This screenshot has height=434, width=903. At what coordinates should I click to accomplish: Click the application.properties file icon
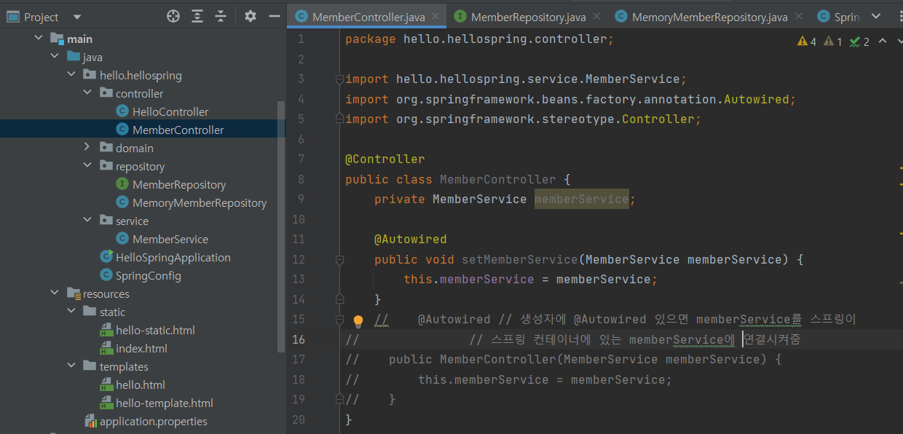(x=90, y=421)
